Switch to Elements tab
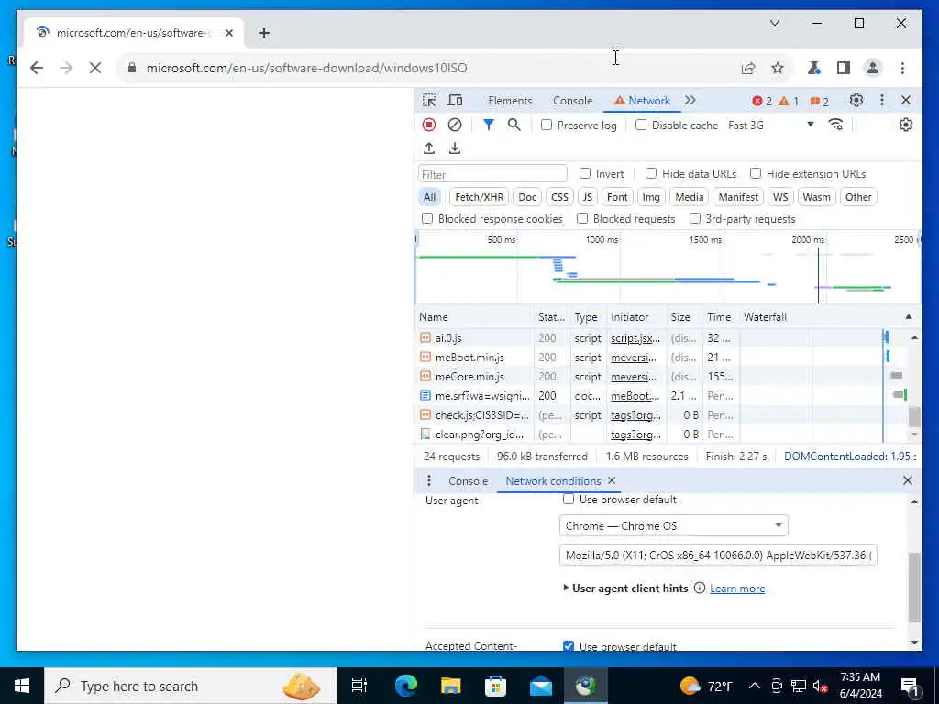The height and width of the screenshot is (704, 939). pyautogui.click(x=510, y=101)
